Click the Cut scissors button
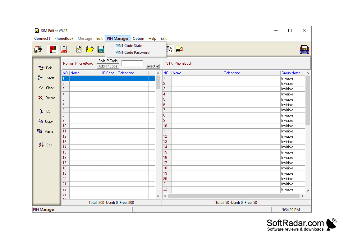Screen dimensions: 344x239 46,112
